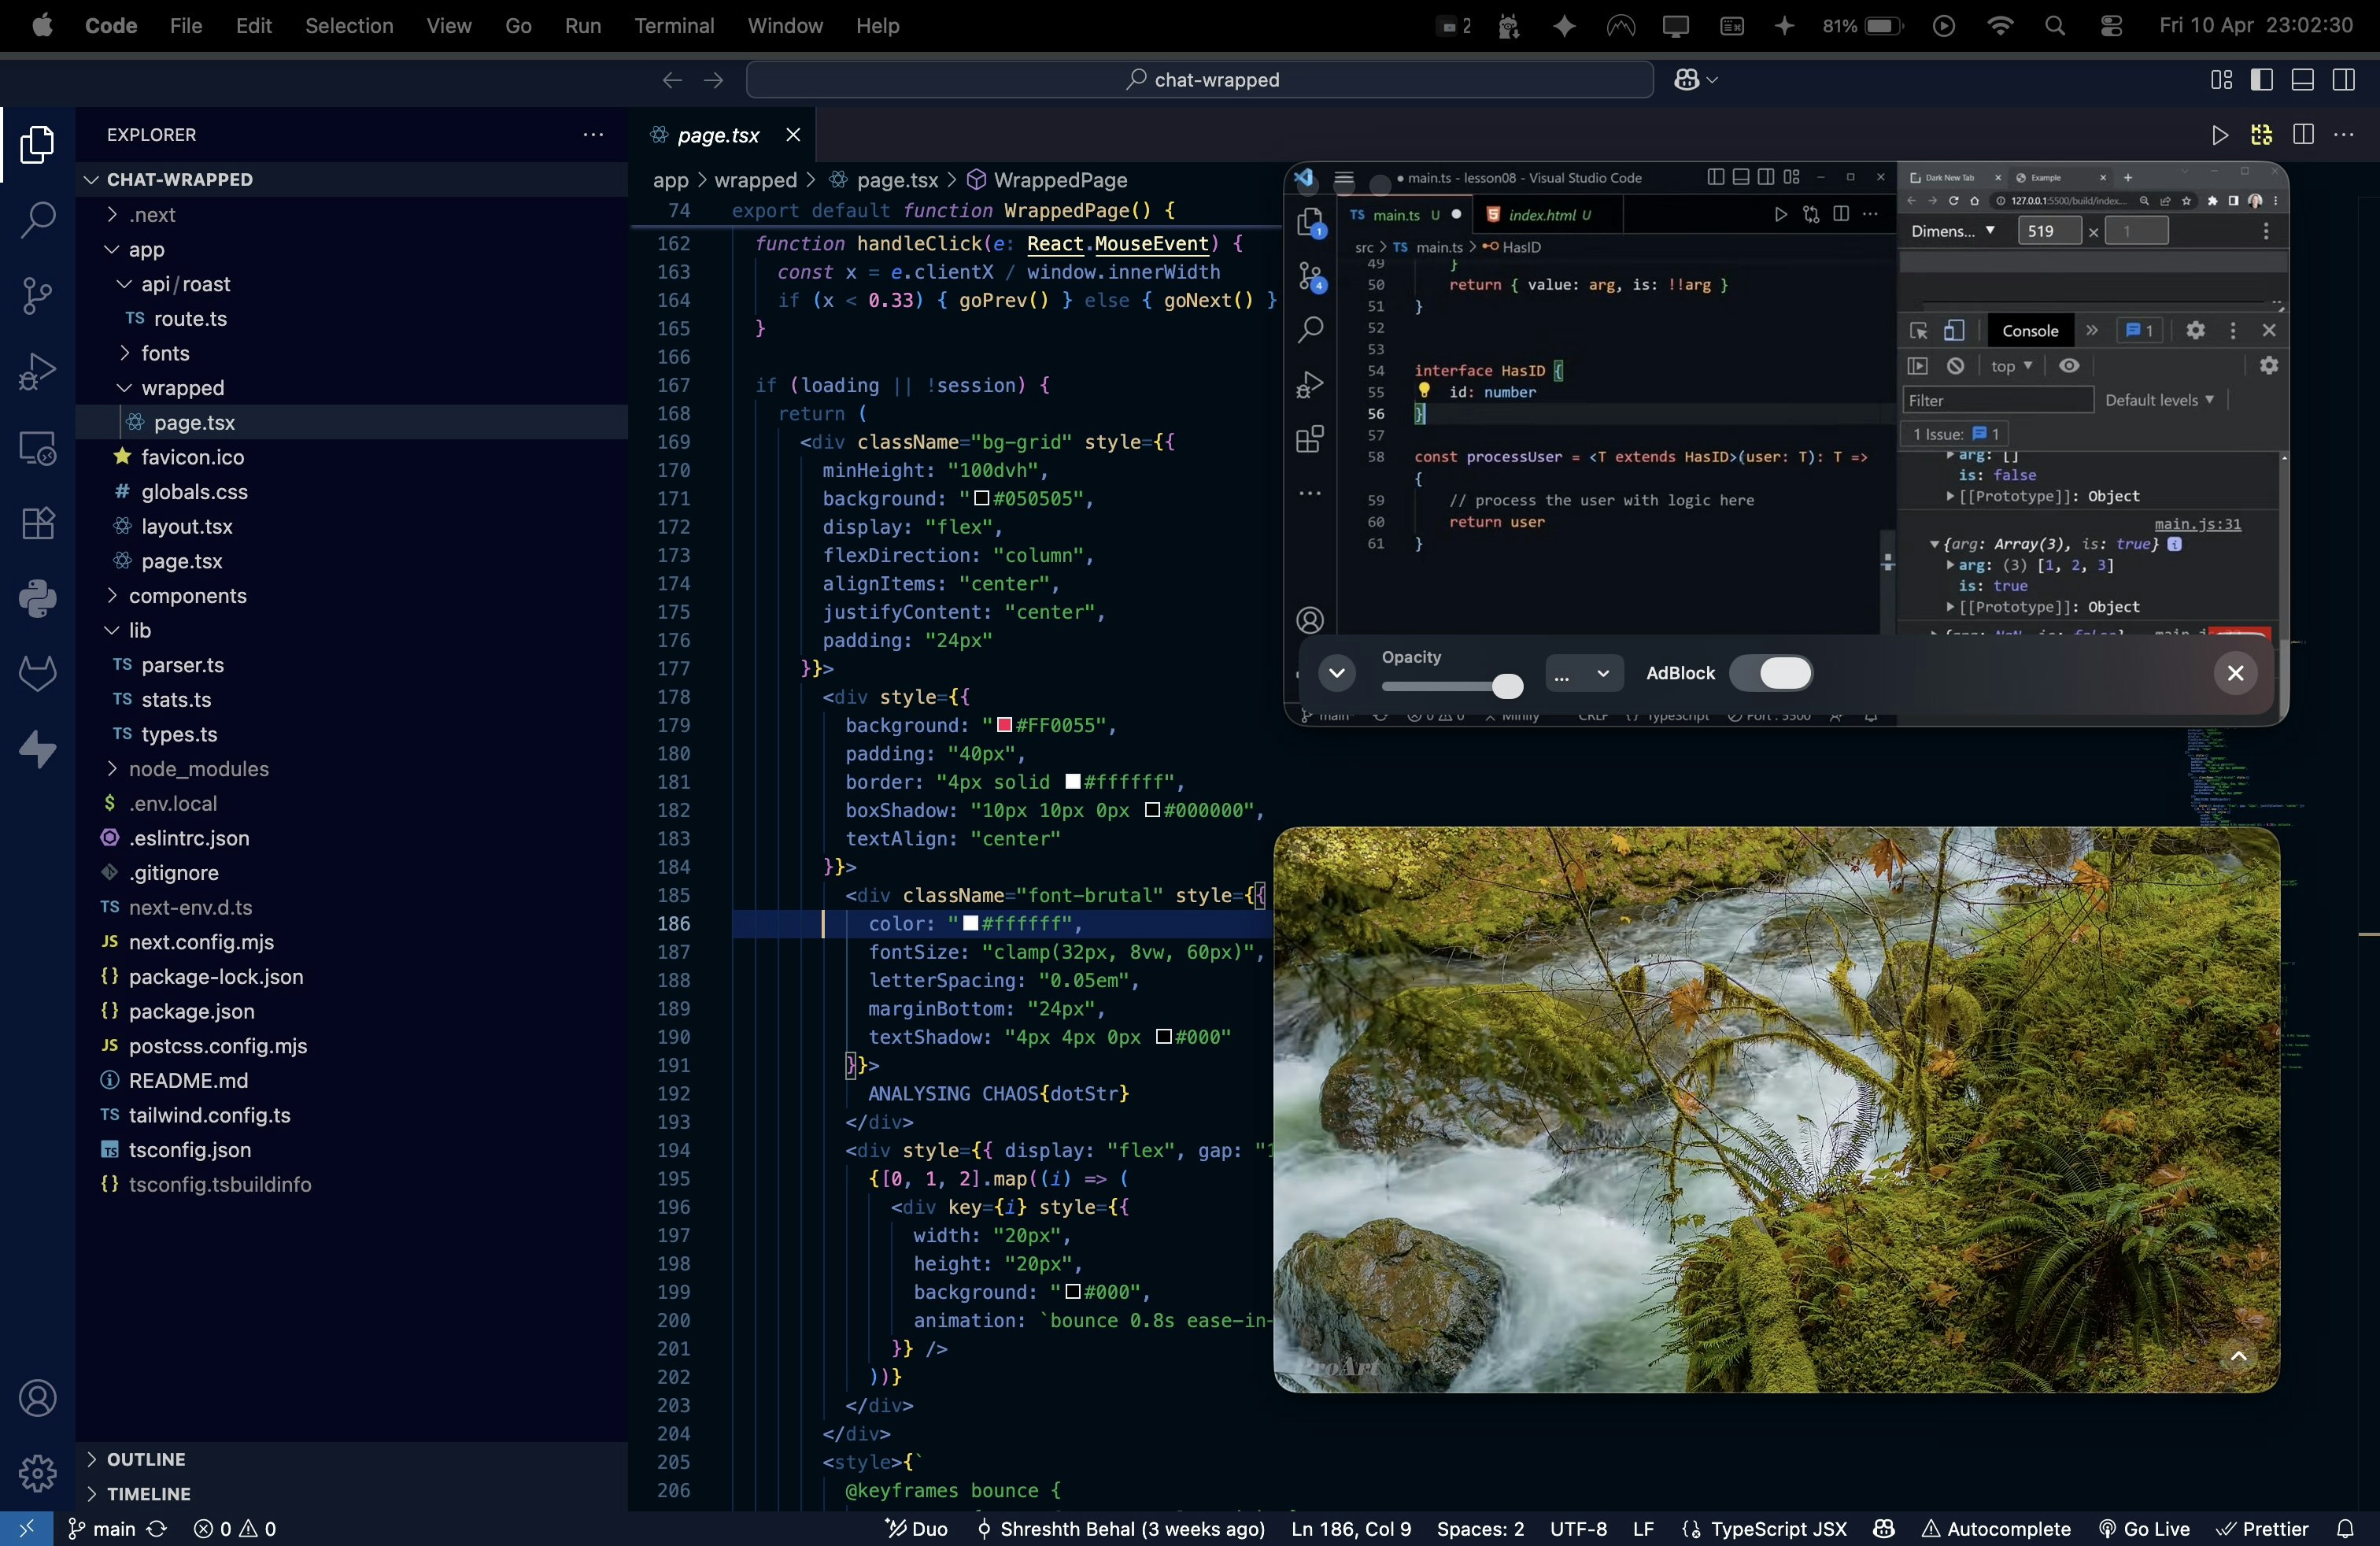Open the Python sidebar icon
Viewport: 2380px width, 1546px height.
[37, 599]
